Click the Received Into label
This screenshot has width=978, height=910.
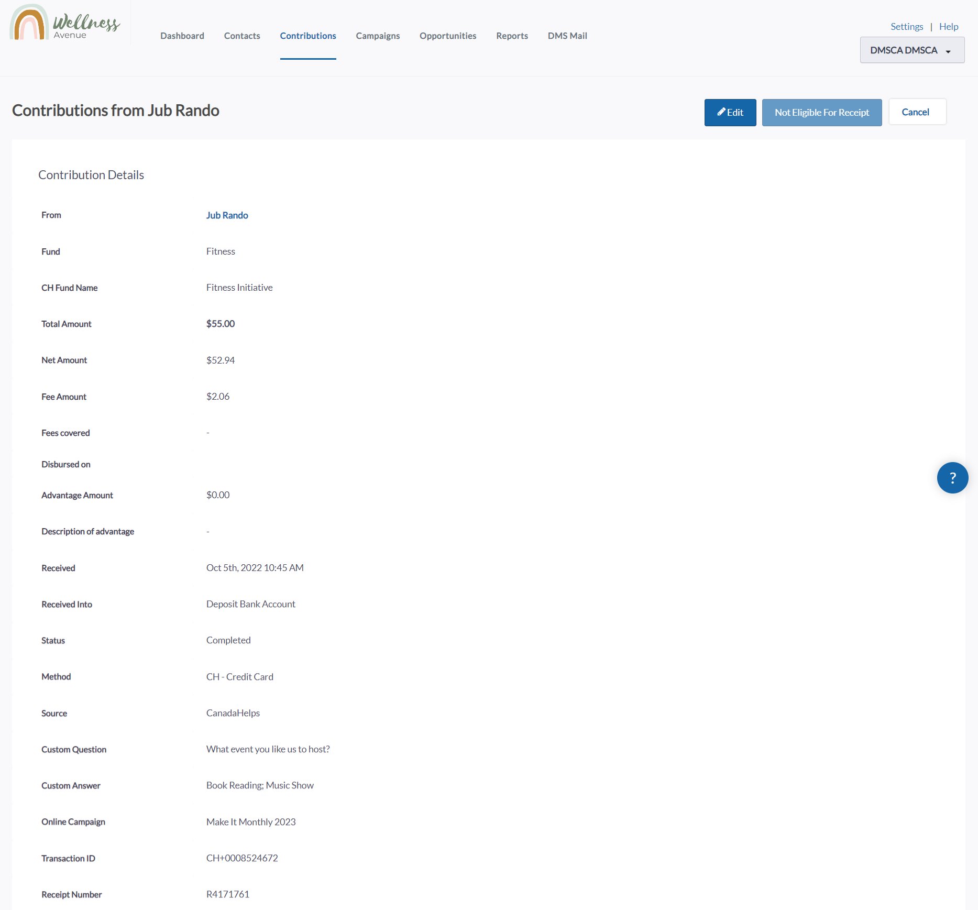click(67, 604)
